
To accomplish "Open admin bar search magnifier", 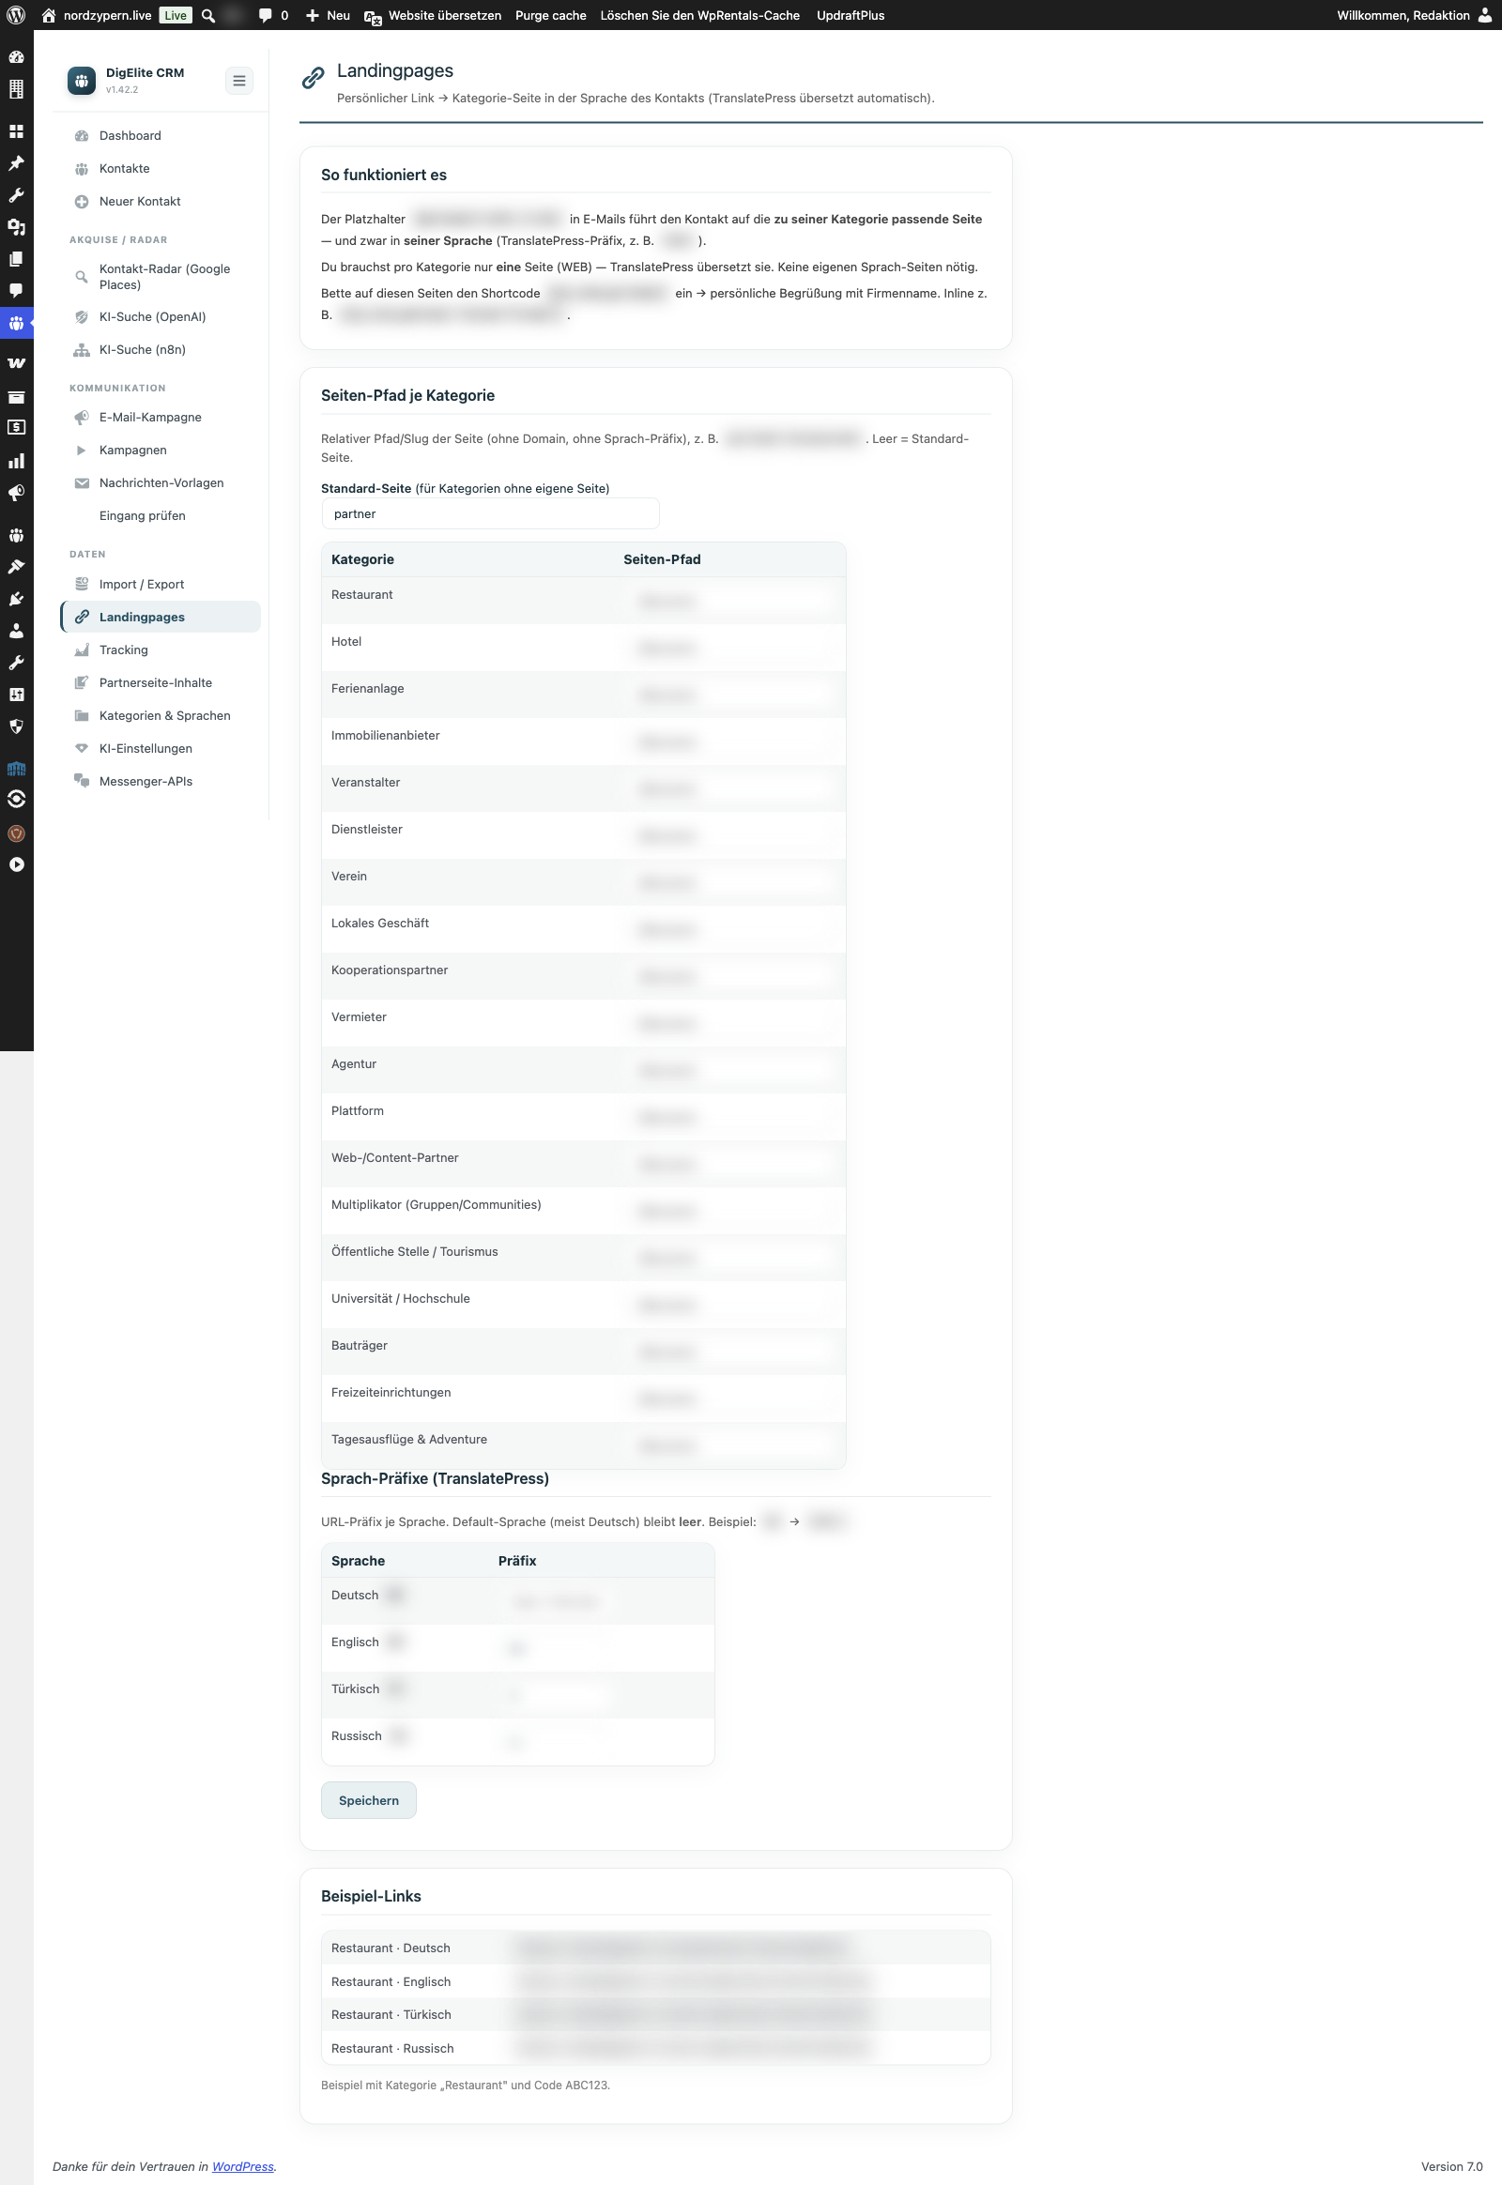I will coord(208,15).
